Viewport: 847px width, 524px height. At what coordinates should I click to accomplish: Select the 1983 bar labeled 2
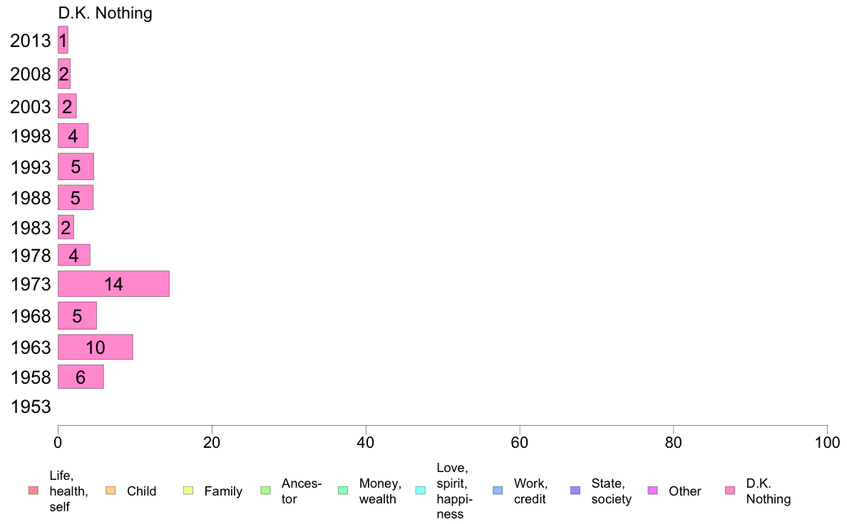coord(66,227)
